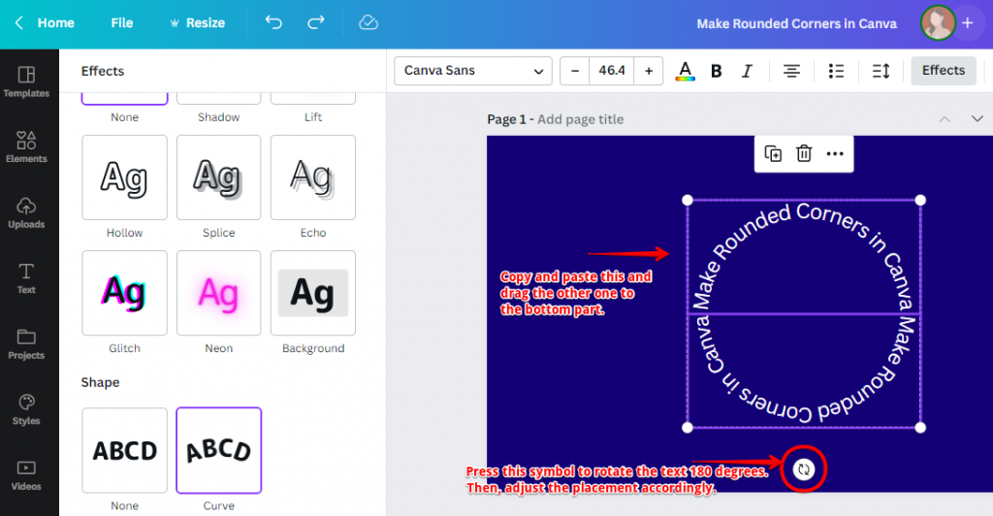Select the Curve shape option
Screen dimensions: 993x516
[x=218, y=450]
